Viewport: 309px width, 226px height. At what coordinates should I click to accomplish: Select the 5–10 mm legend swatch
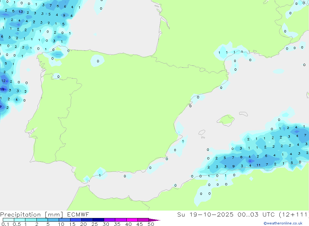point(53,220)
